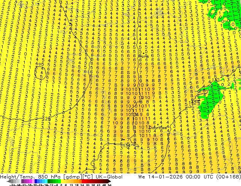
Task: Click the '24' legend scale value
Action: 82,185
